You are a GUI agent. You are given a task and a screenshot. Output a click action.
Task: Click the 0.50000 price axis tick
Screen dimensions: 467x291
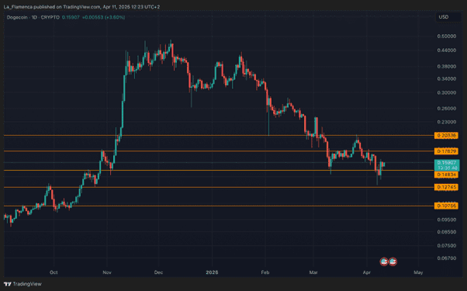pos(447,36)
